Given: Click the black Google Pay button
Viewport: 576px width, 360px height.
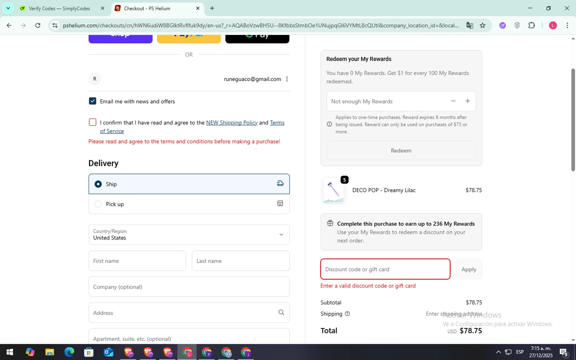Looking at the screenshot, I should point(257,38).
